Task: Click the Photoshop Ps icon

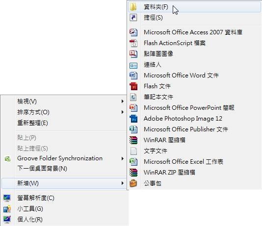Action: pyautogui.click(x=133, y=119)
